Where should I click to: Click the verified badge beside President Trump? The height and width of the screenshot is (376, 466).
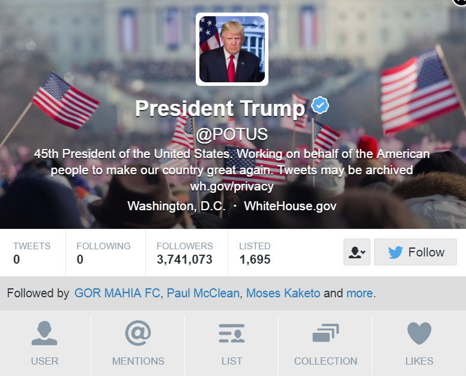point(319,108)
